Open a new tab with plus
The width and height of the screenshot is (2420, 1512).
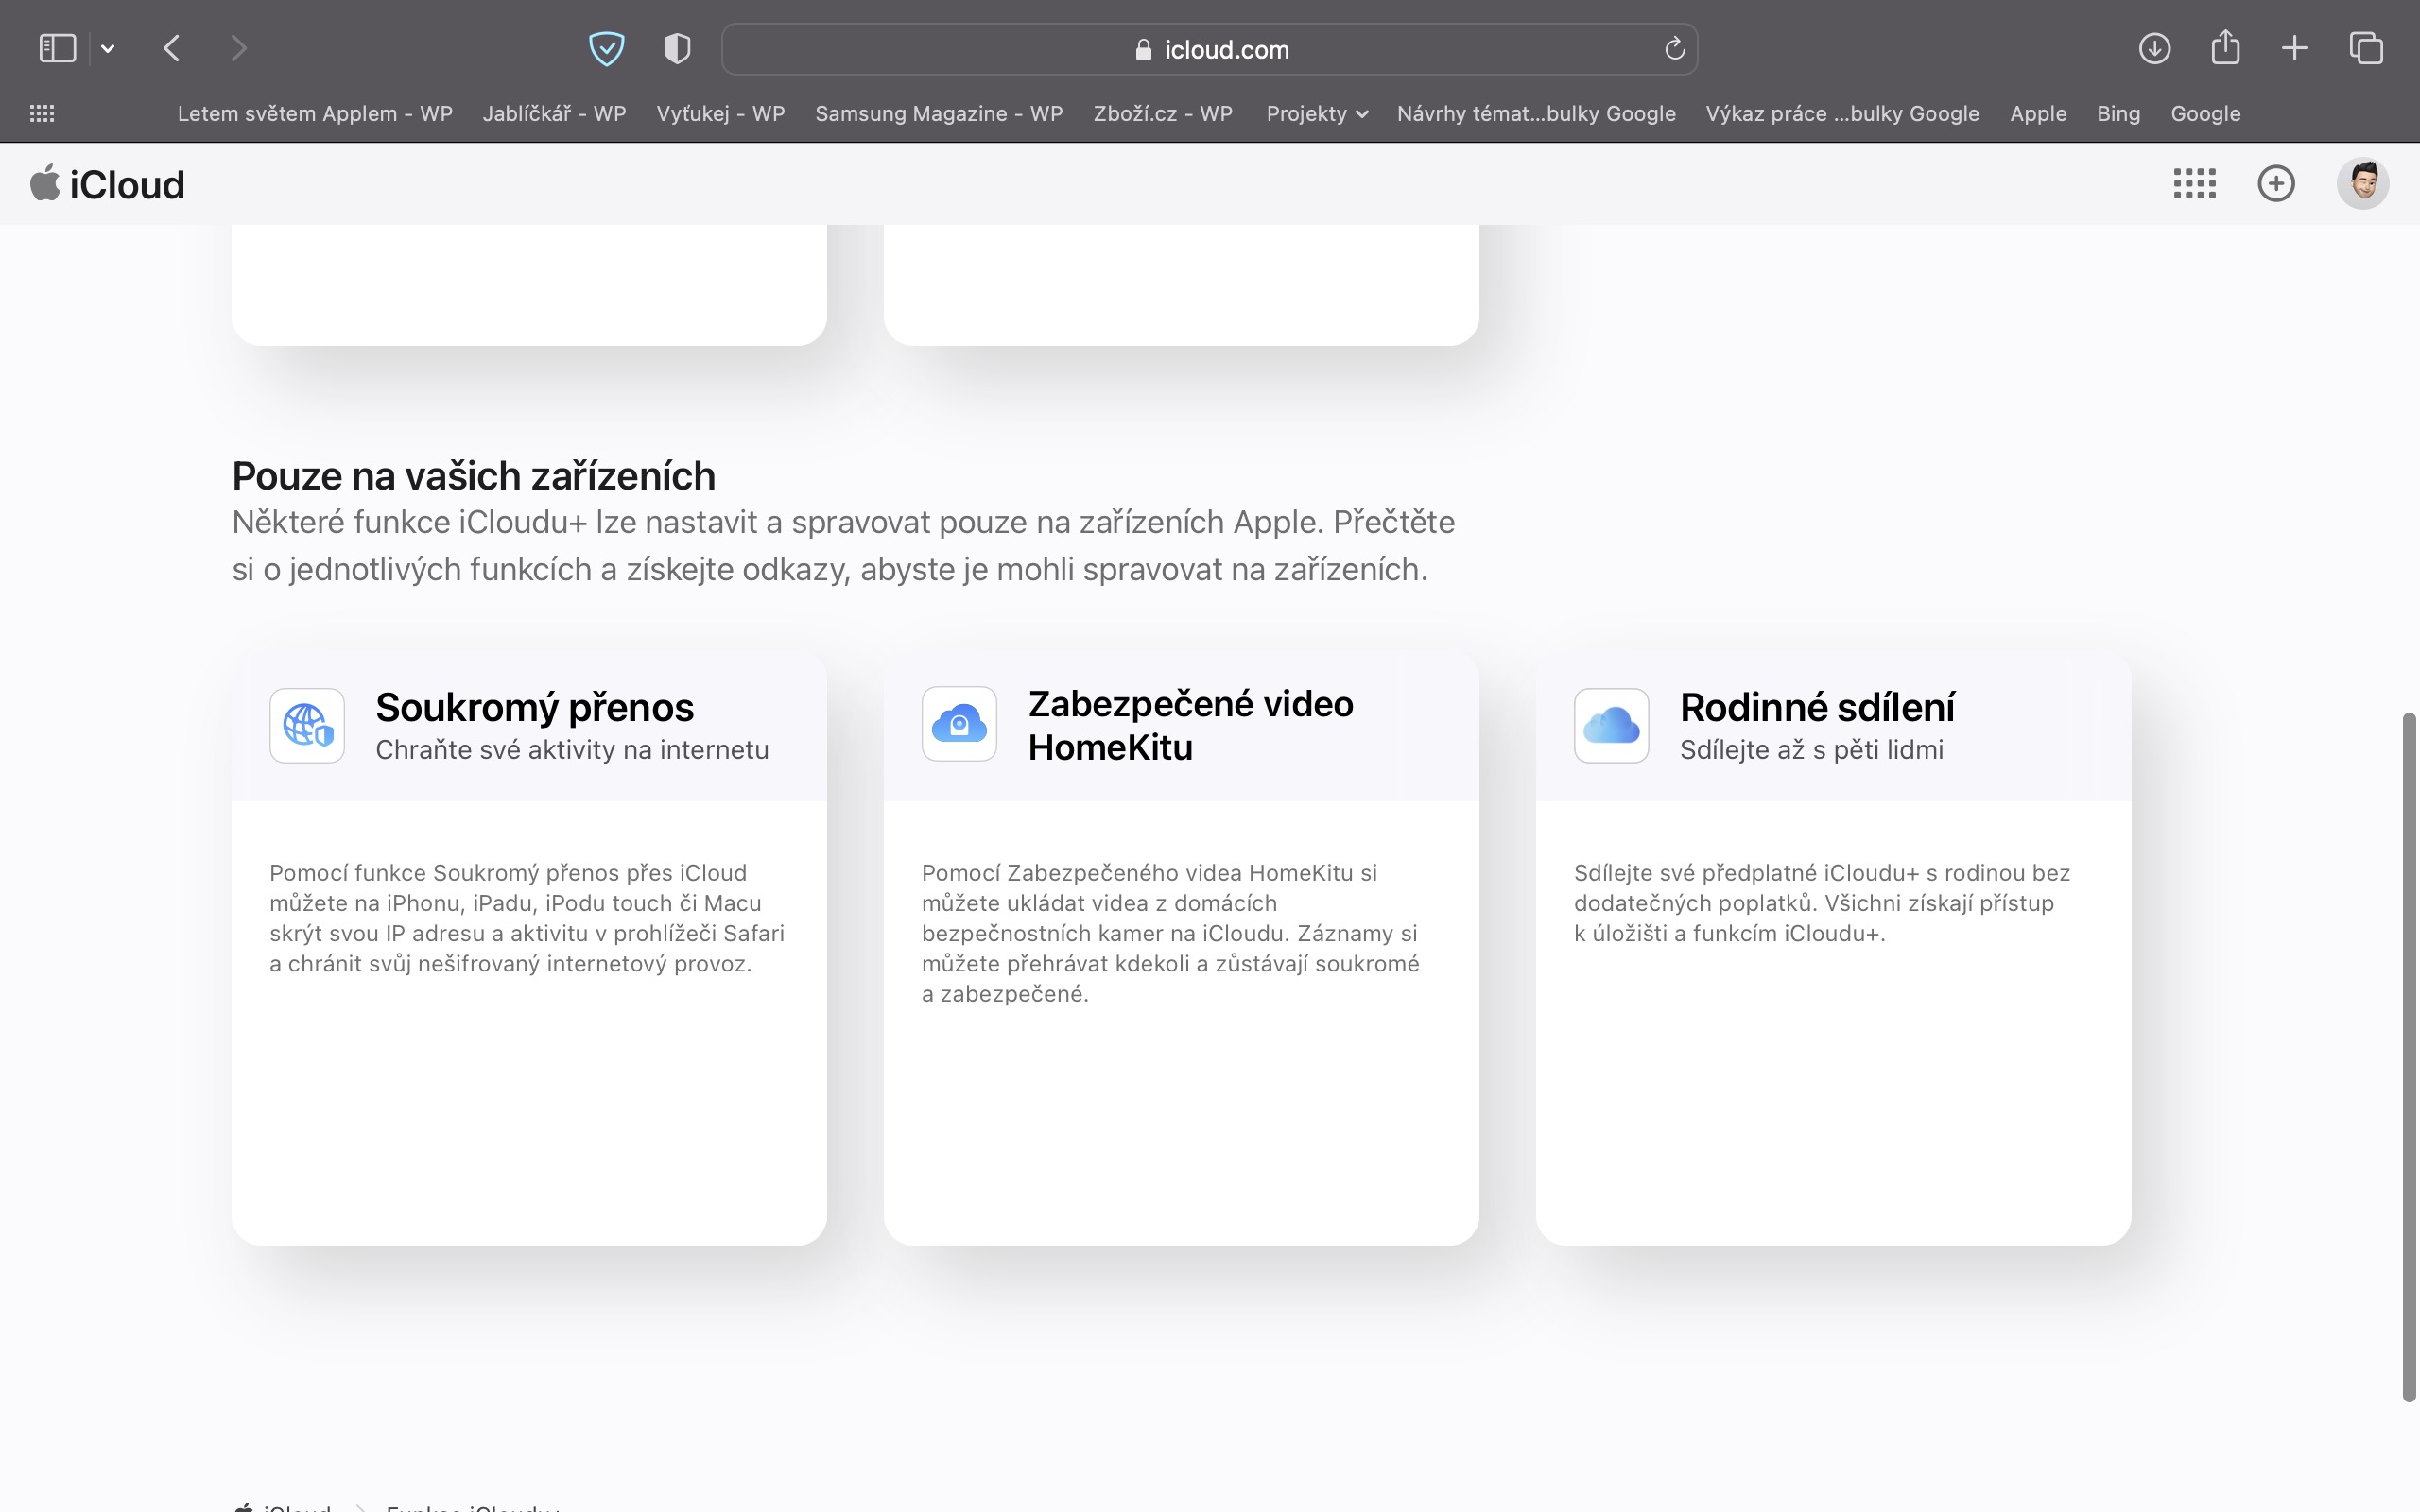point(2295,48)
